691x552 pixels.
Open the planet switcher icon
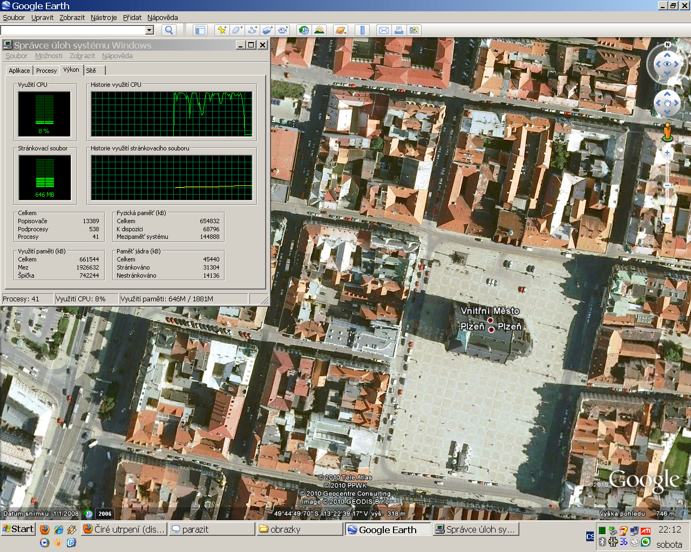pyautogui.click(x=341, y=30)
